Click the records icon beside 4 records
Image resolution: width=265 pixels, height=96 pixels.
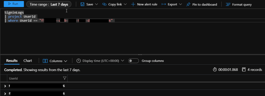click(x=244, y=70)
